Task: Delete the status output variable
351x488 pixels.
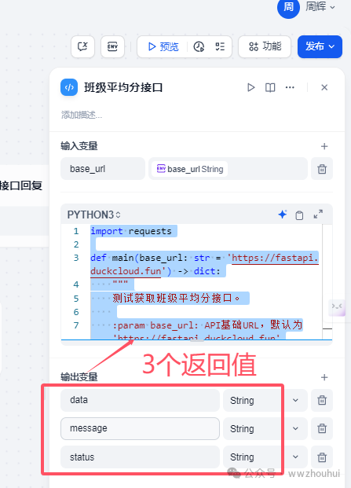Action: tap(322, 457)
